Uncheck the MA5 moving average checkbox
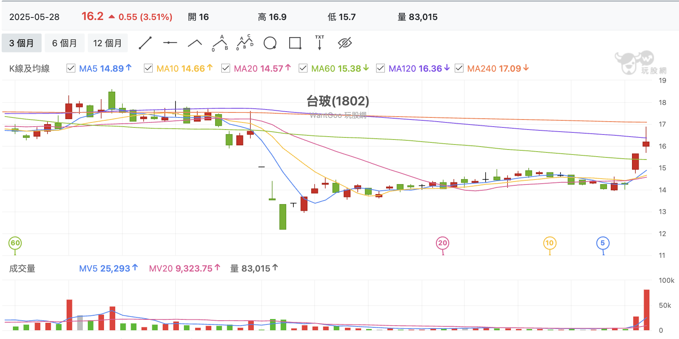This screenshot has width=679, height=339. click(x=71, y=68)
